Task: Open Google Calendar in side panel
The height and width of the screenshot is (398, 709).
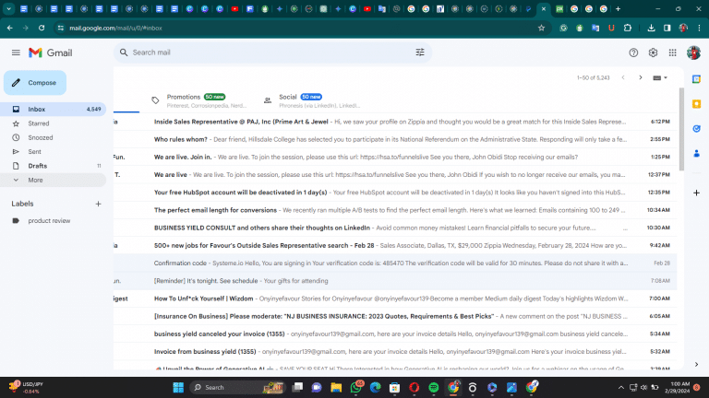Action: [x=696, y=80]
